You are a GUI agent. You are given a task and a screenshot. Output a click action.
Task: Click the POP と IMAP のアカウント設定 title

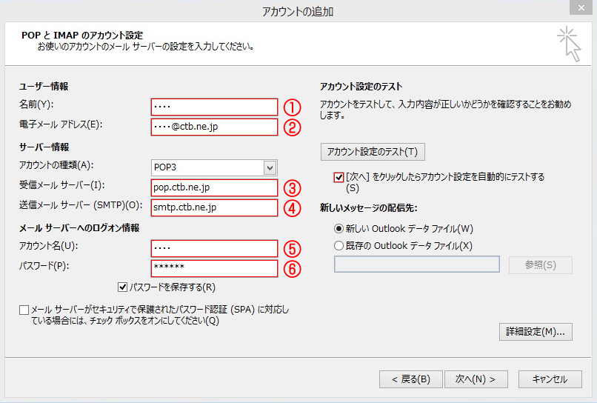coord(82,36)
